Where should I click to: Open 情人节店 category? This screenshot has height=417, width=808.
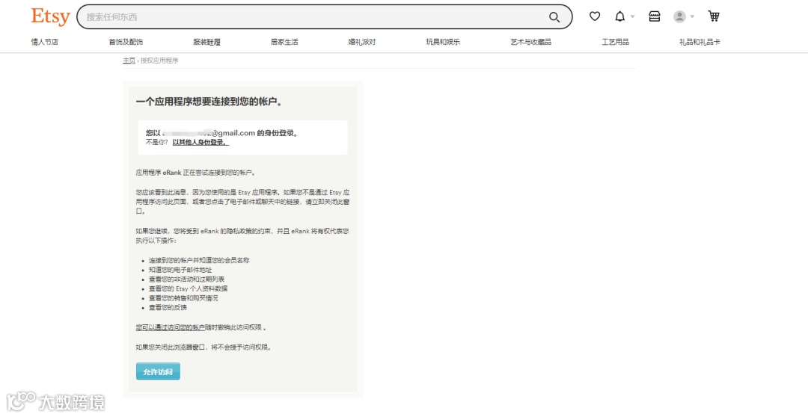click(44, 42)
